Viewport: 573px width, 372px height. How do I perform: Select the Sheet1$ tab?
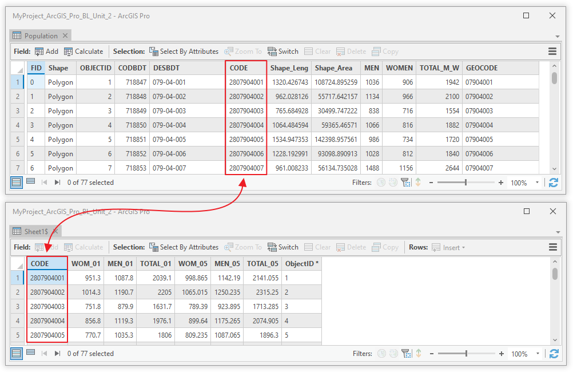coord(35,232)
